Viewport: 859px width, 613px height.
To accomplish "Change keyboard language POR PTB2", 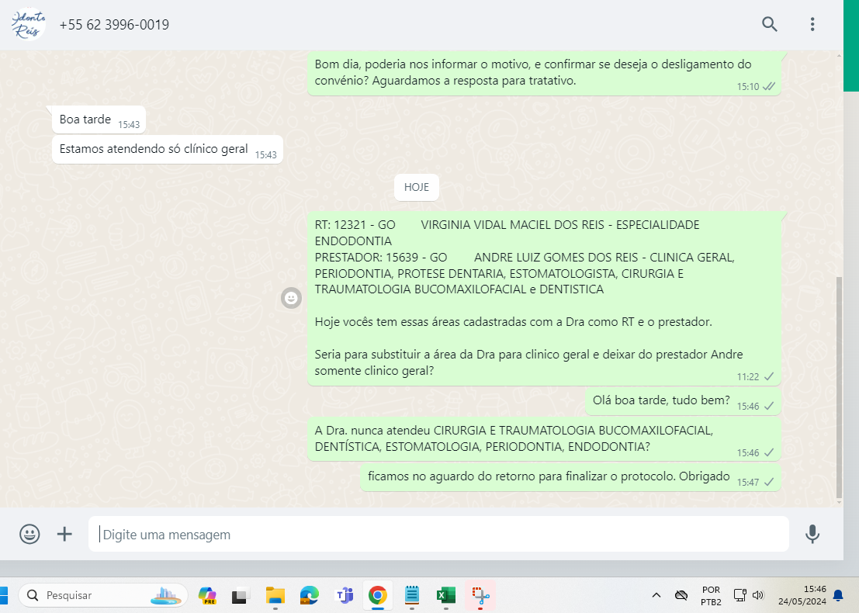I will tap(711, 595).
